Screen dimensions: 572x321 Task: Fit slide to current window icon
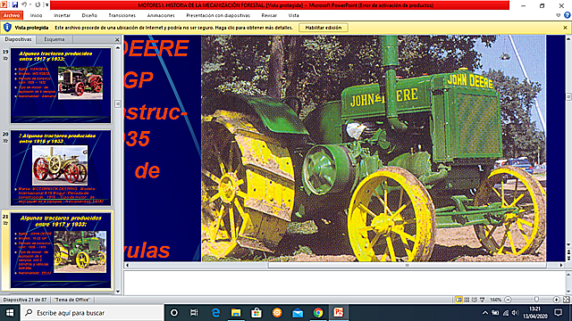566,300
